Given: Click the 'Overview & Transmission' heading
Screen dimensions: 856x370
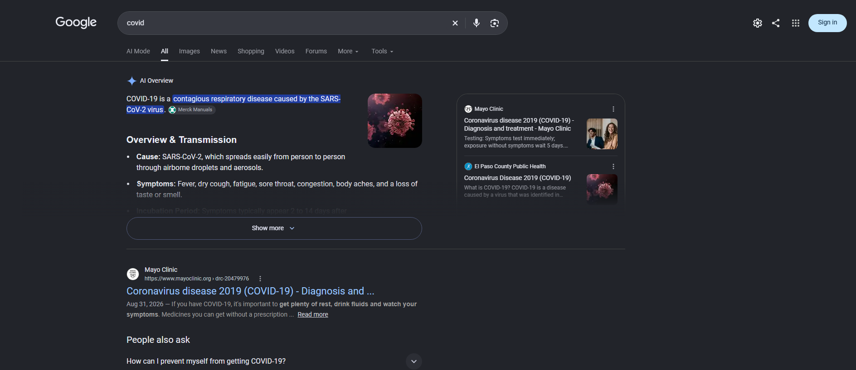Looking at the screenshot, I should click(x=181, y=140).
